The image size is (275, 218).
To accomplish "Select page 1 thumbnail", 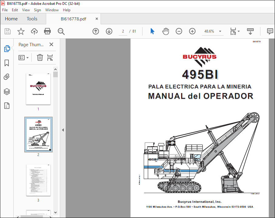I will click(x=38, y=89).
